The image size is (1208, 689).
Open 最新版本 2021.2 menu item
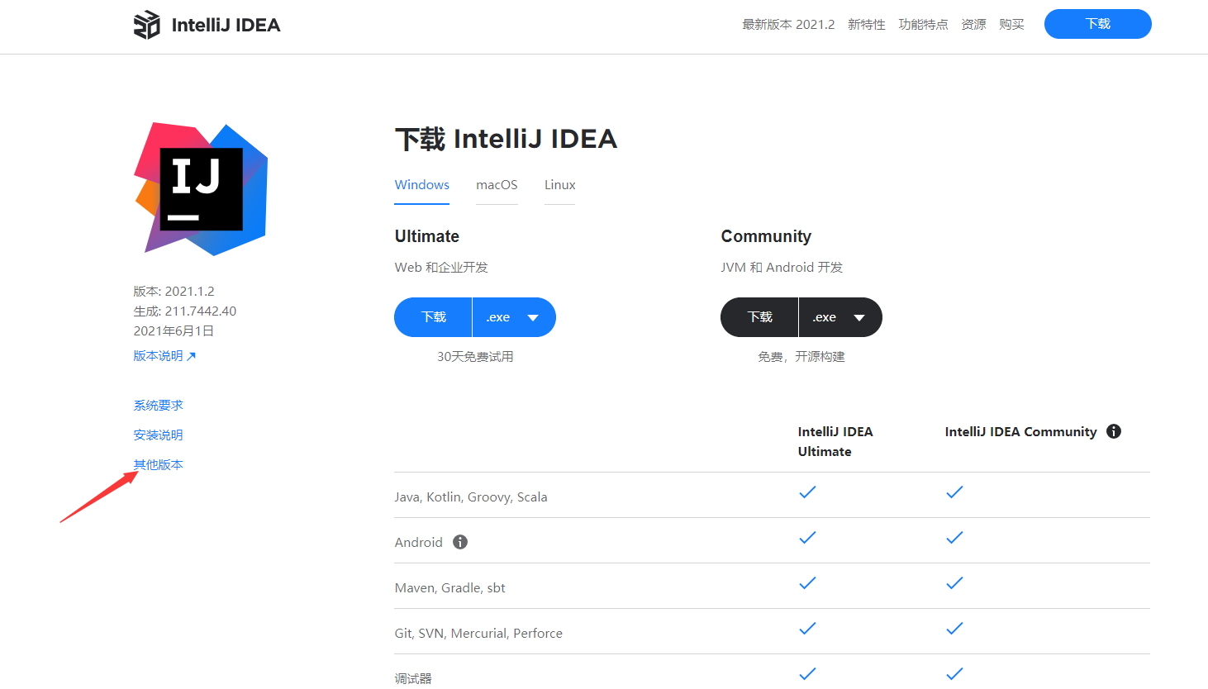[788, 25]
